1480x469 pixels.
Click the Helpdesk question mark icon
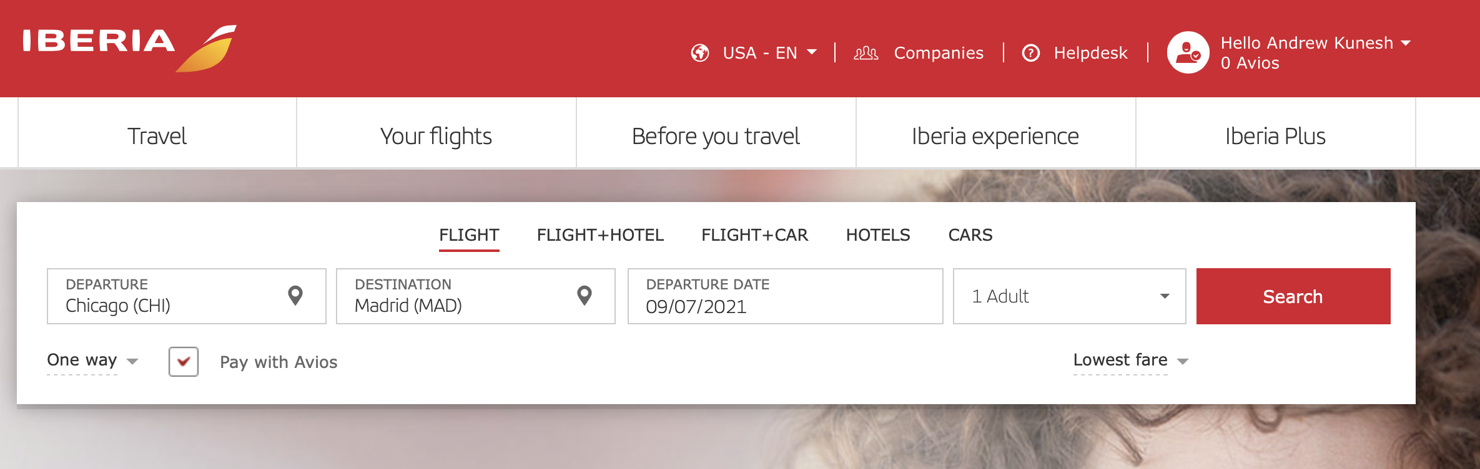tap(1030, 52)
